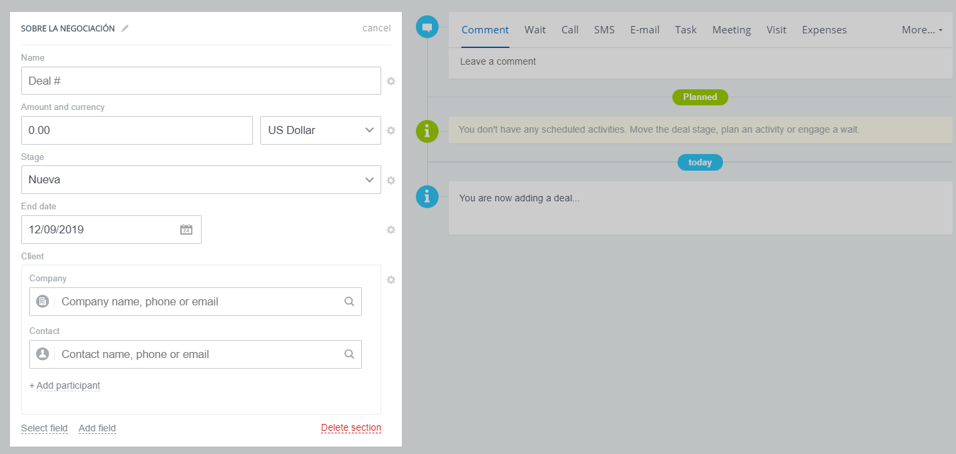The height and width of the screenshot is (454, 956).
Task: Open settings gear for Stage field
Action: (x=391, y=180)
